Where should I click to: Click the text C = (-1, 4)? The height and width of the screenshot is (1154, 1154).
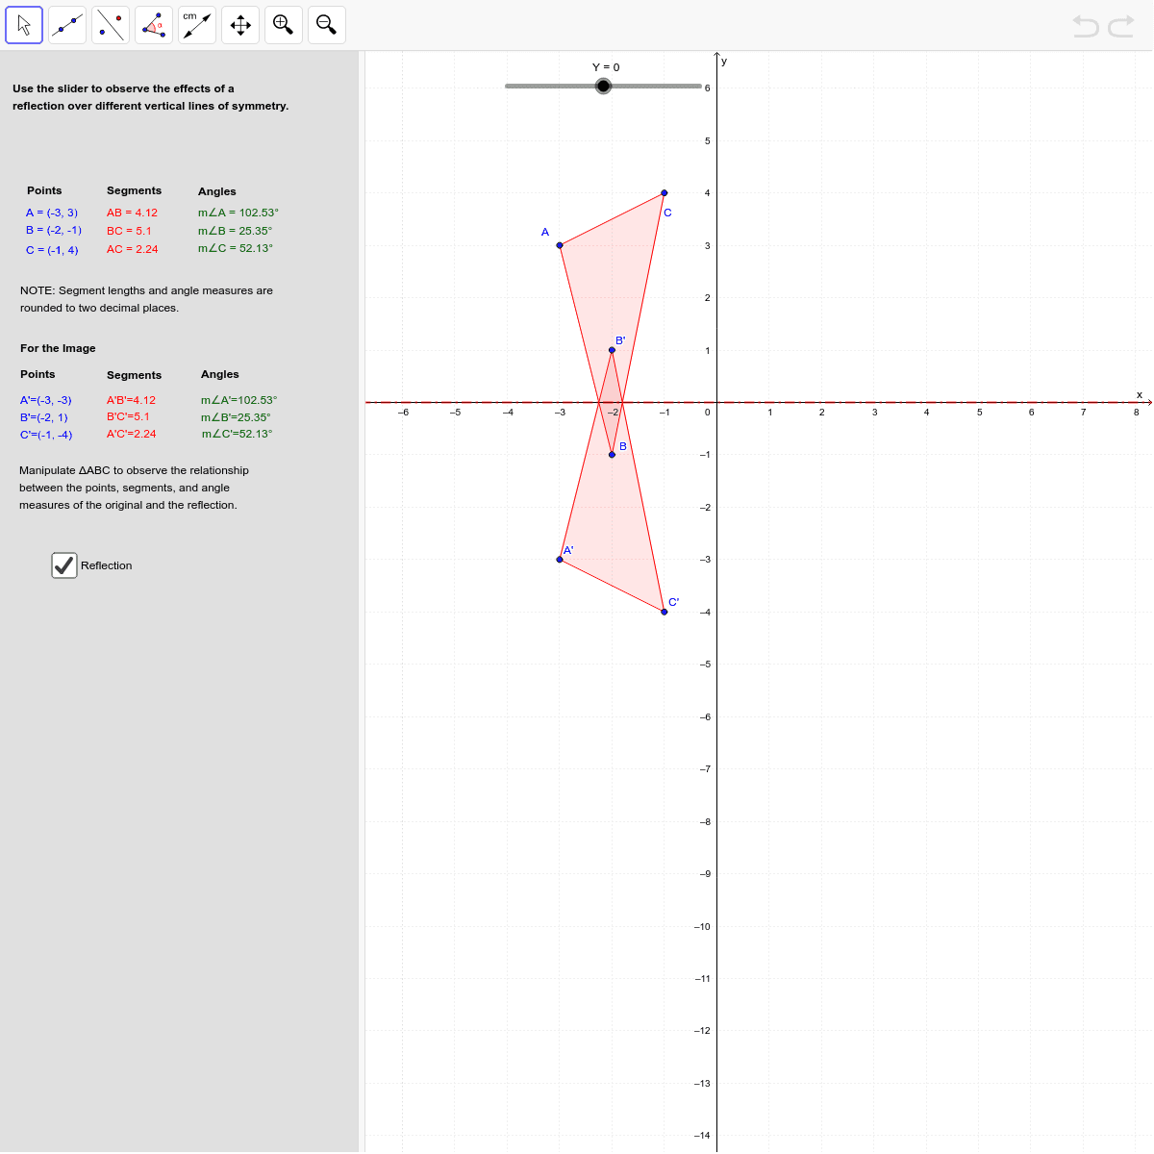[52, 250]
